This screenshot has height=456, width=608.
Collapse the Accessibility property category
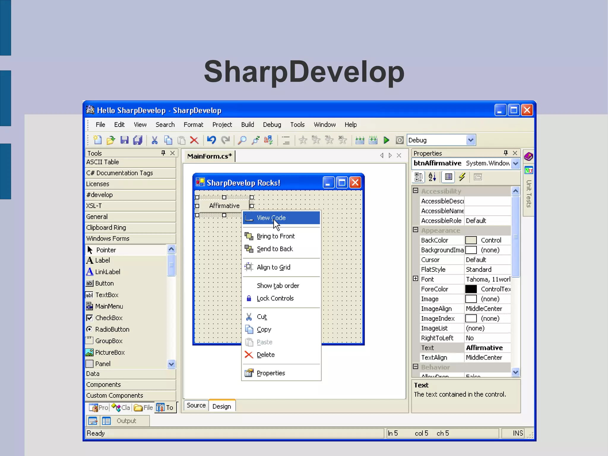point(416,191)
